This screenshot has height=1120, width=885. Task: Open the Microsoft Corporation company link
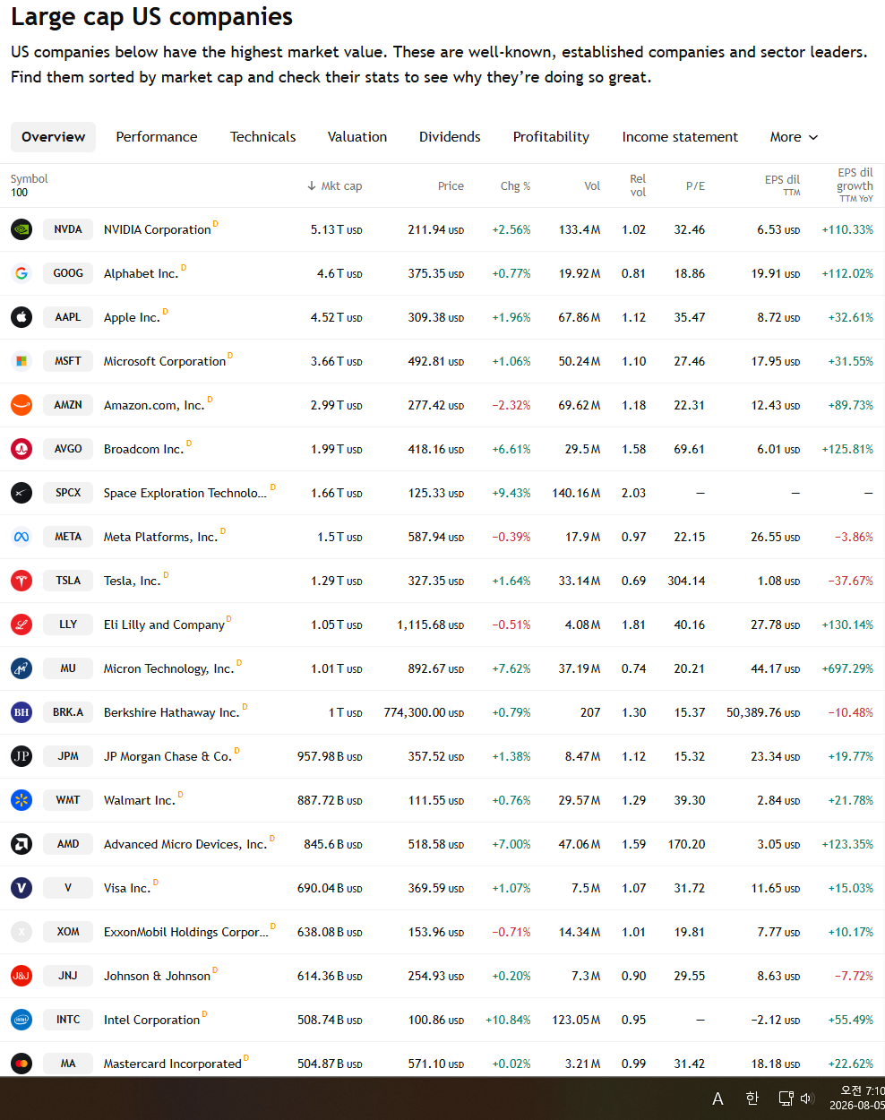pos(165,362)
